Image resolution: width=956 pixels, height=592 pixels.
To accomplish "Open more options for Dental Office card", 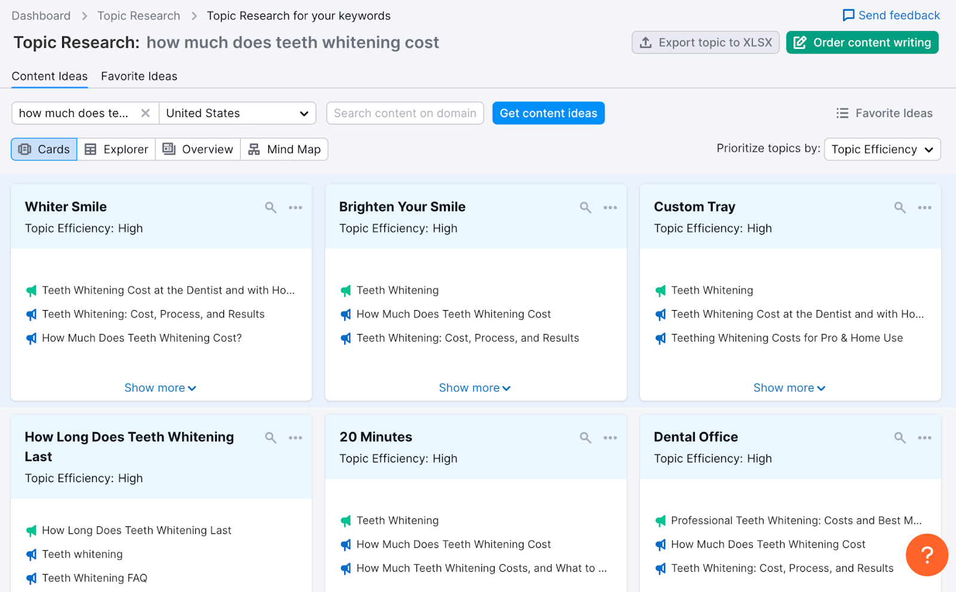I will point(924,438).
